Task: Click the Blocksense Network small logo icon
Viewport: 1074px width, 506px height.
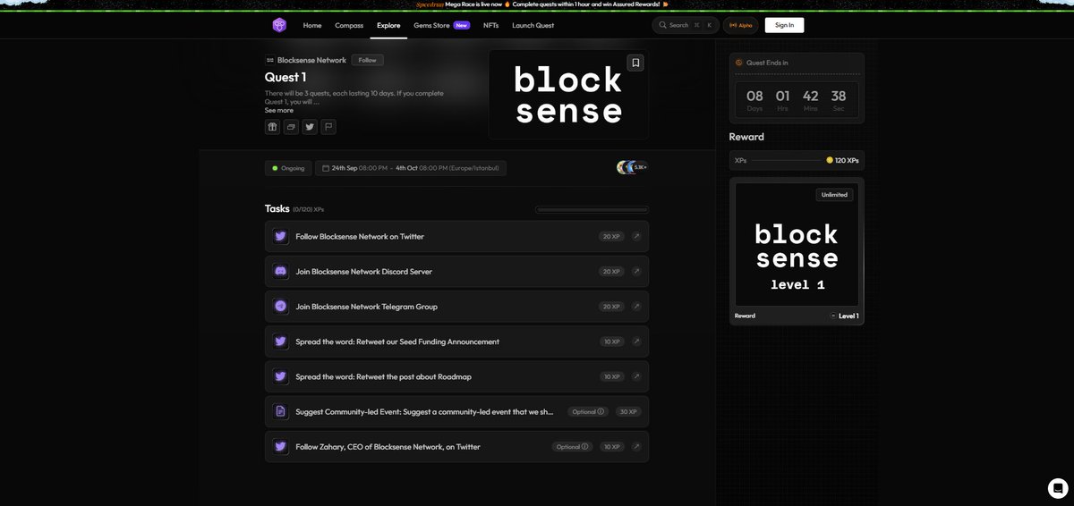Action: (x=269, y=60)
